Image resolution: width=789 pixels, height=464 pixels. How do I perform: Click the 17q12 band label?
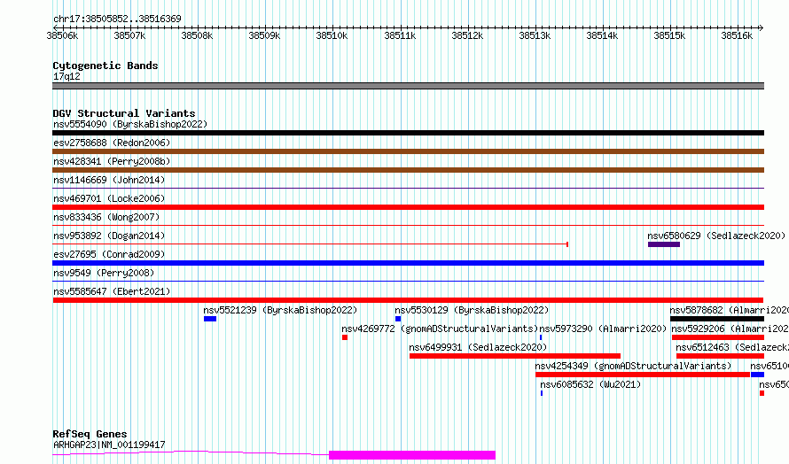(x=66, y=76)
